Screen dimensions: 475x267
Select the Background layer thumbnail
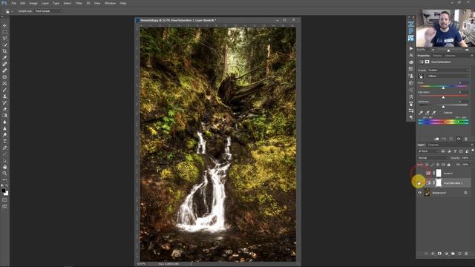(x=427, y=193)
